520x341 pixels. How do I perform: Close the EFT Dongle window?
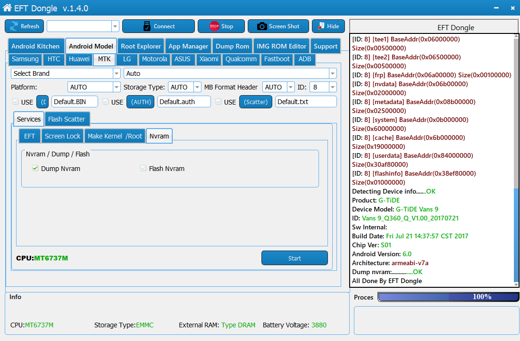click(x=513, y=8)
